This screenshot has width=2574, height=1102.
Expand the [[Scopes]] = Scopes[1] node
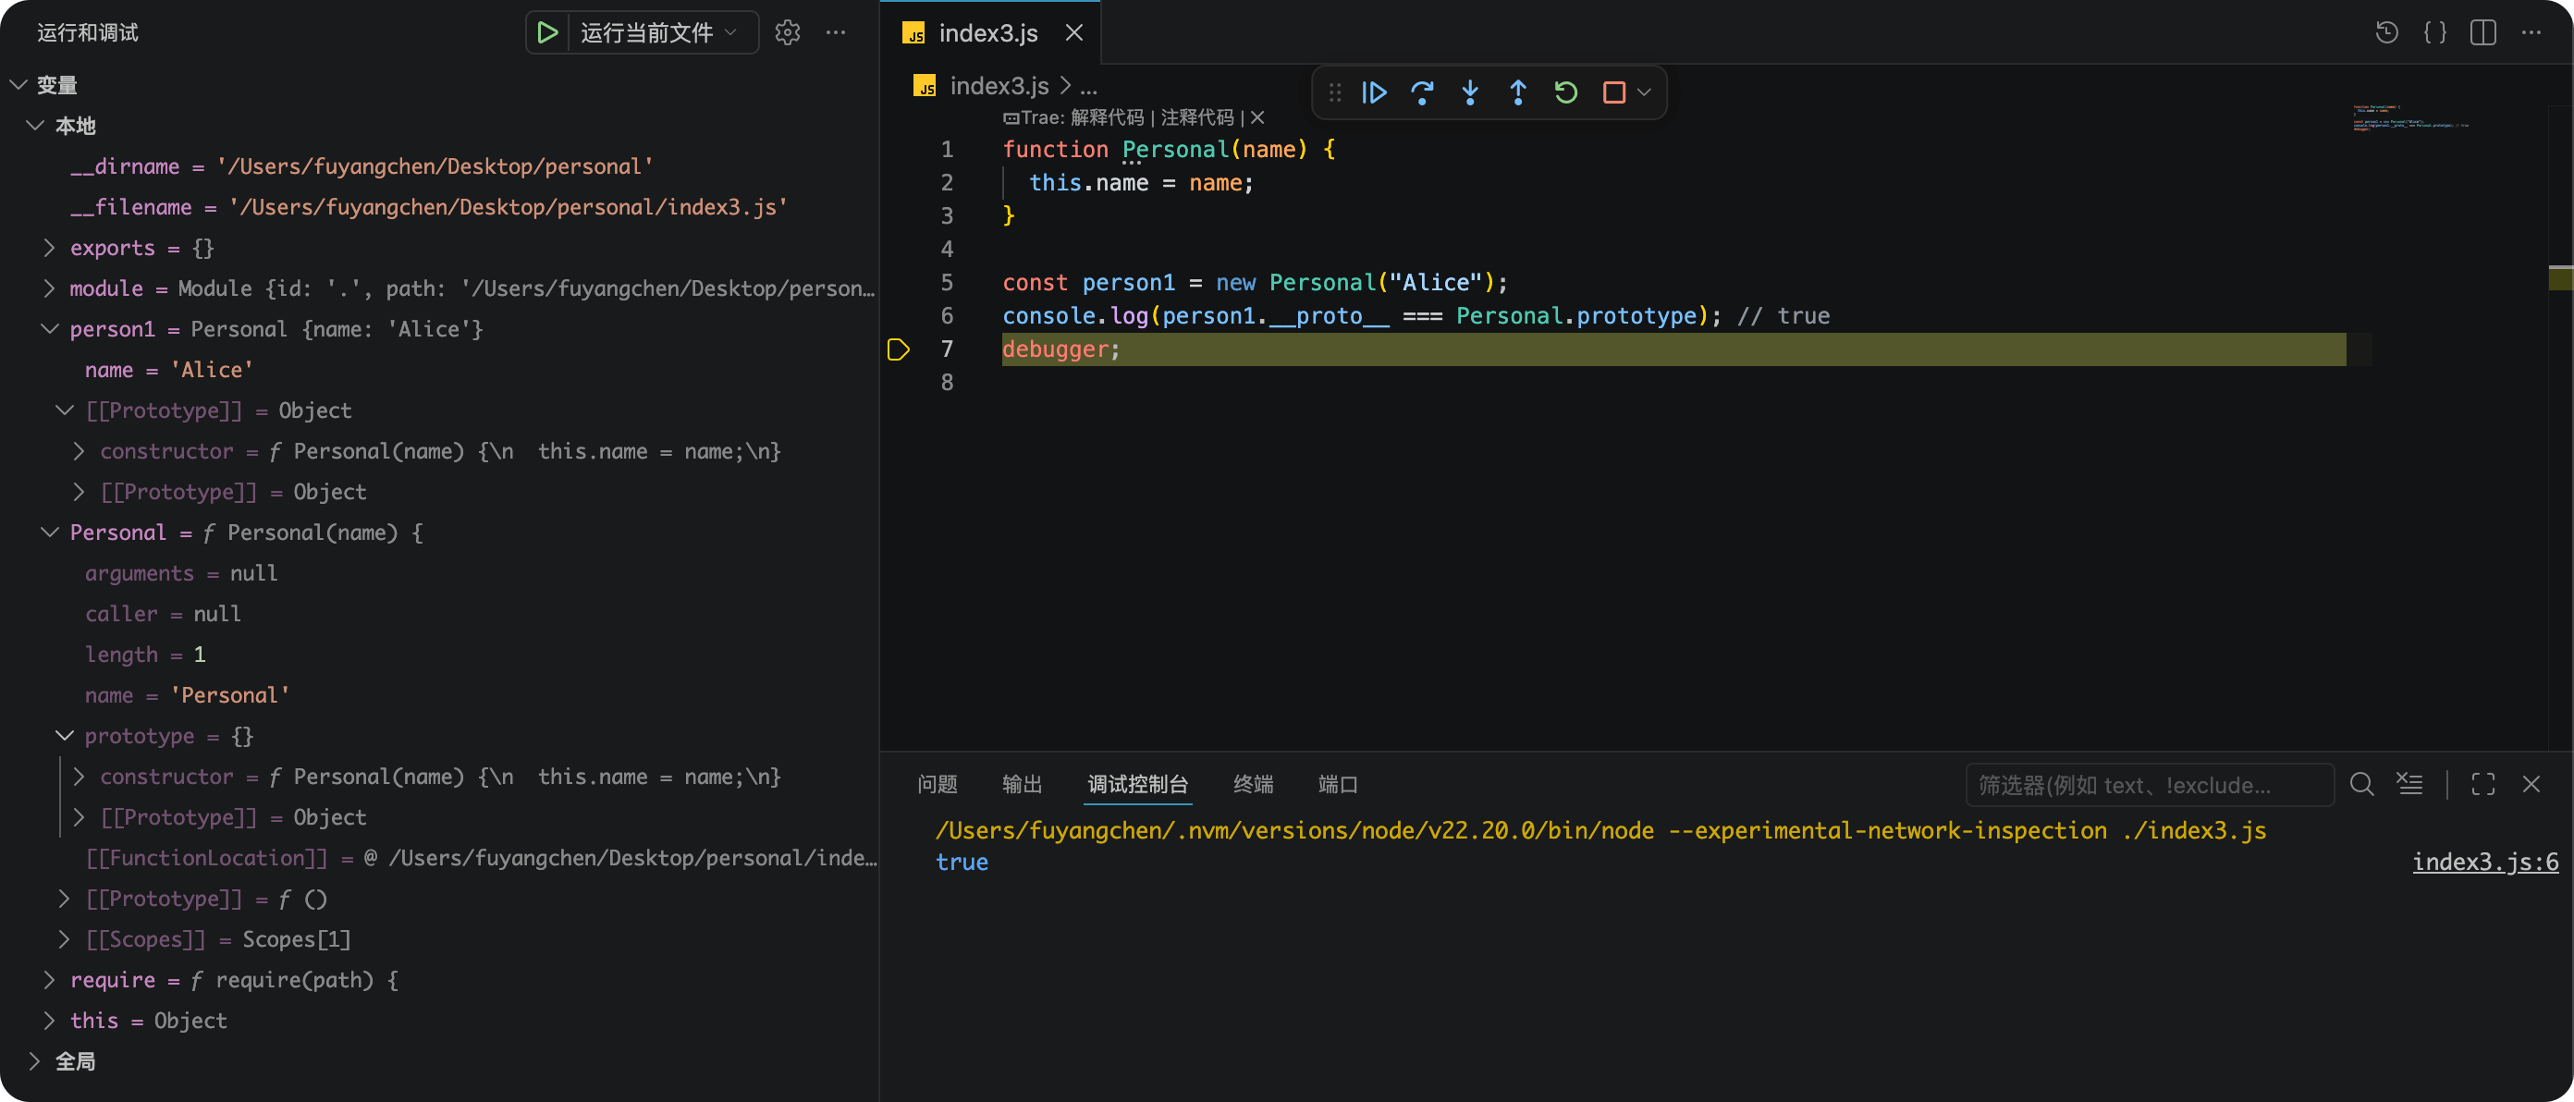pos(65,939)
